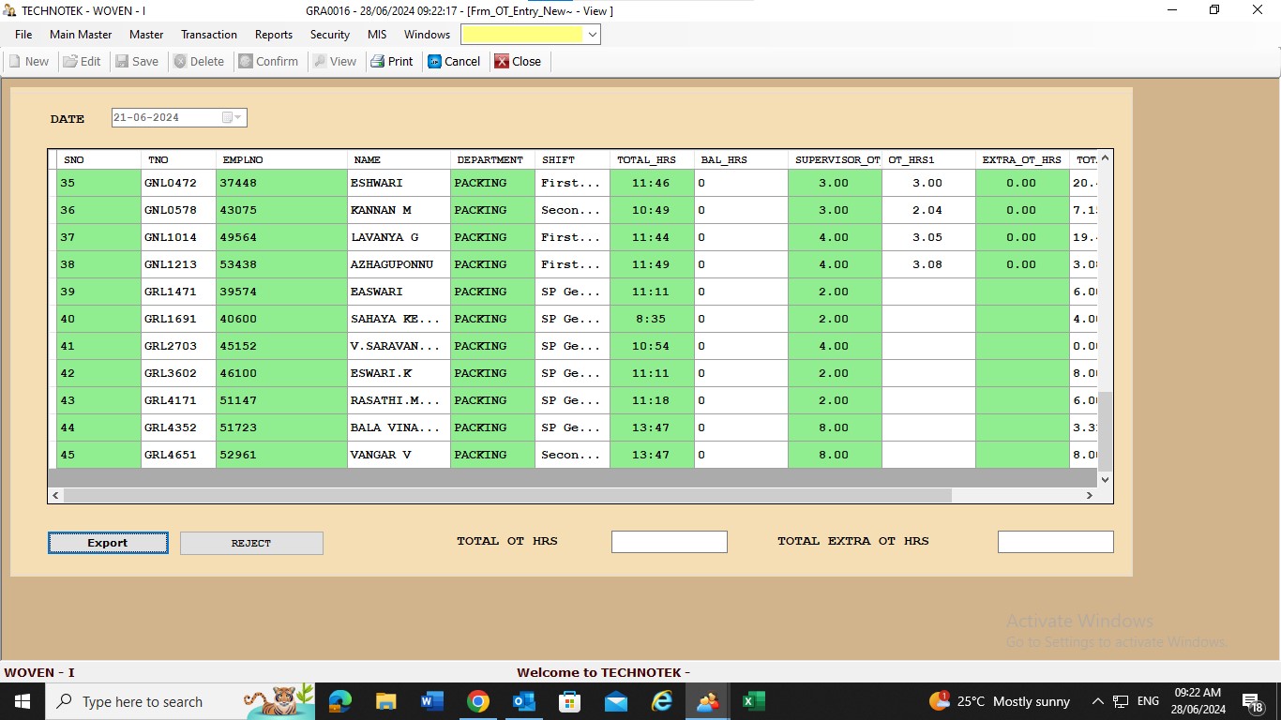Click the Print toolbar icon

point(378,62)
